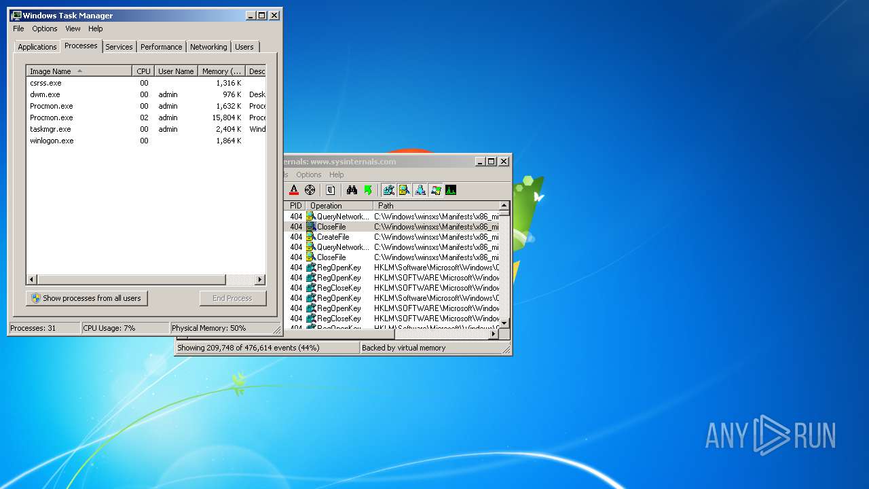Screen dimensions: 869x489
Task: Click the CPU Usage: 7% status entry
Action: coord(125,328)
